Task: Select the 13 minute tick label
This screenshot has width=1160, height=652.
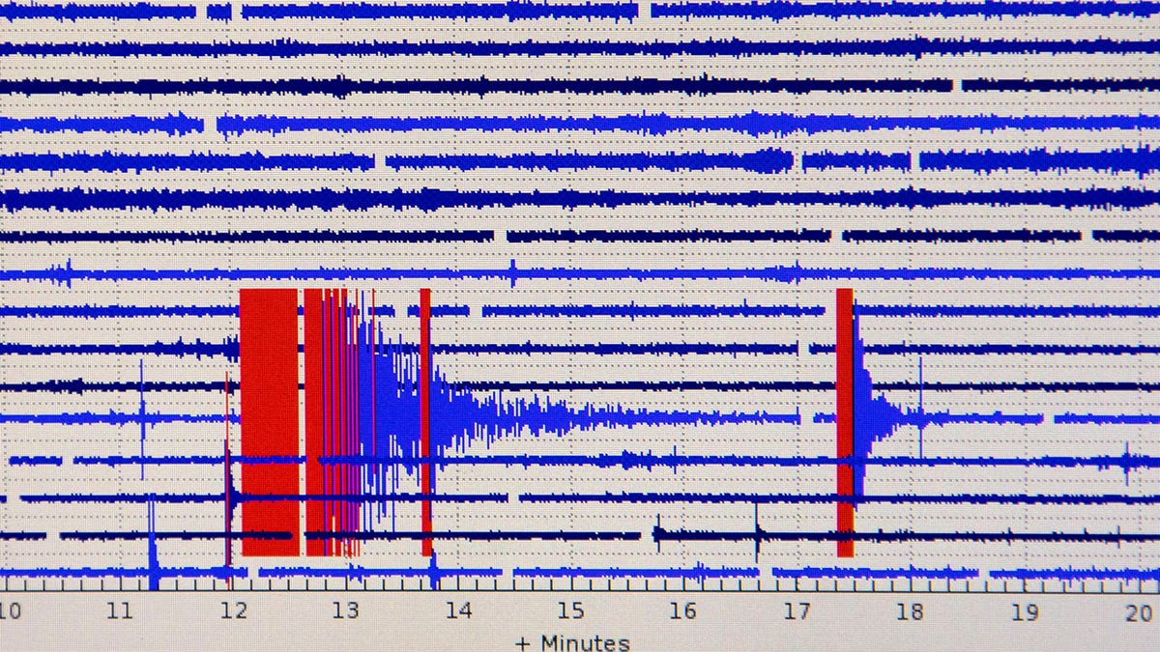Action: (x=345, y=611)
